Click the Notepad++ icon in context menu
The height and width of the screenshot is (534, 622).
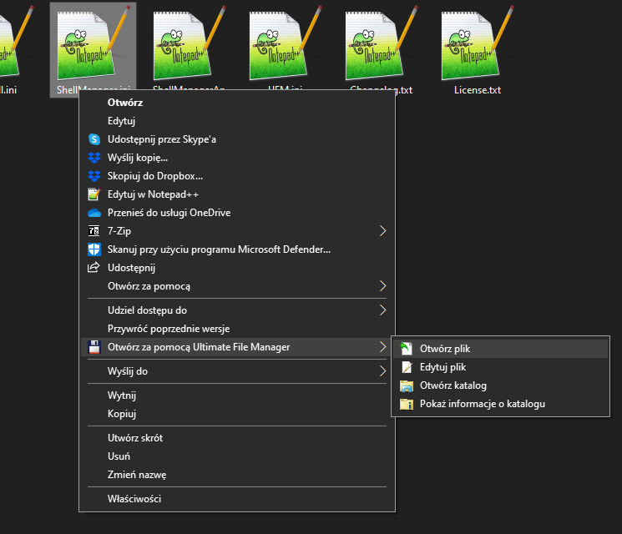[94, 194]
